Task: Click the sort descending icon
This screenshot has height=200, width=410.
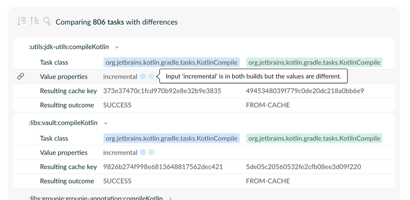Action: coord(22,21)
